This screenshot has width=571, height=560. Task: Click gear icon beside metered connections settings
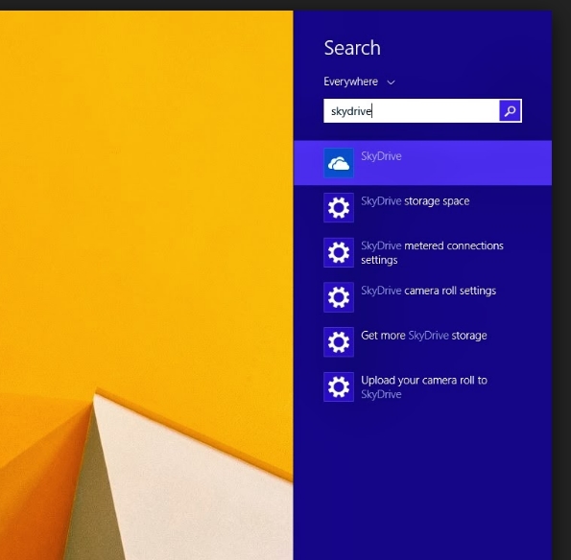(339, 252)
